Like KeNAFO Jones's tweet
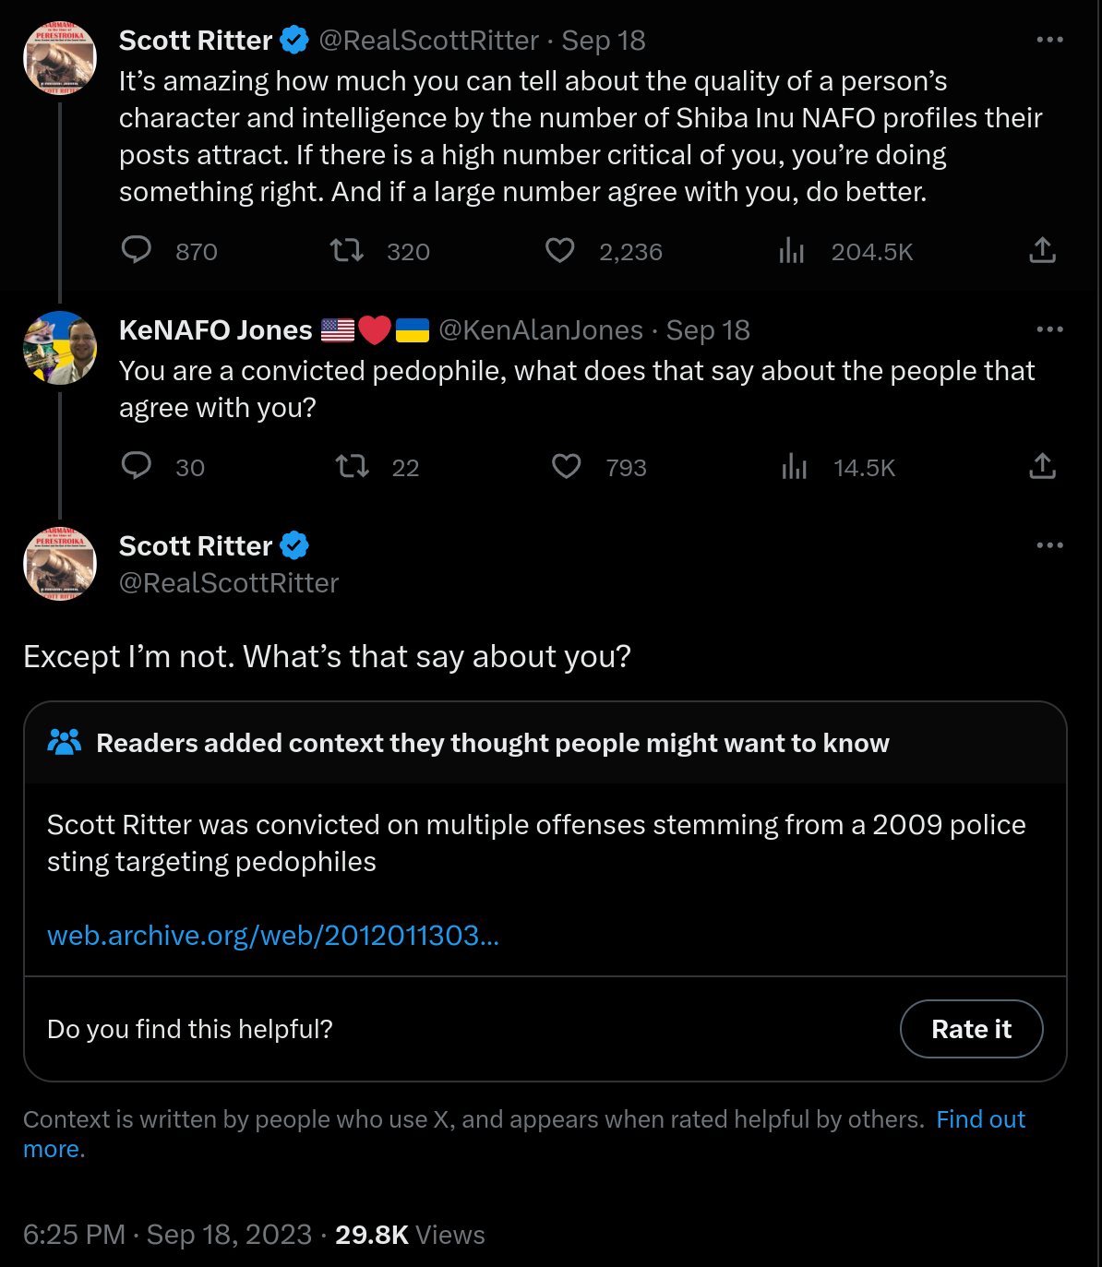 [566, 466]
